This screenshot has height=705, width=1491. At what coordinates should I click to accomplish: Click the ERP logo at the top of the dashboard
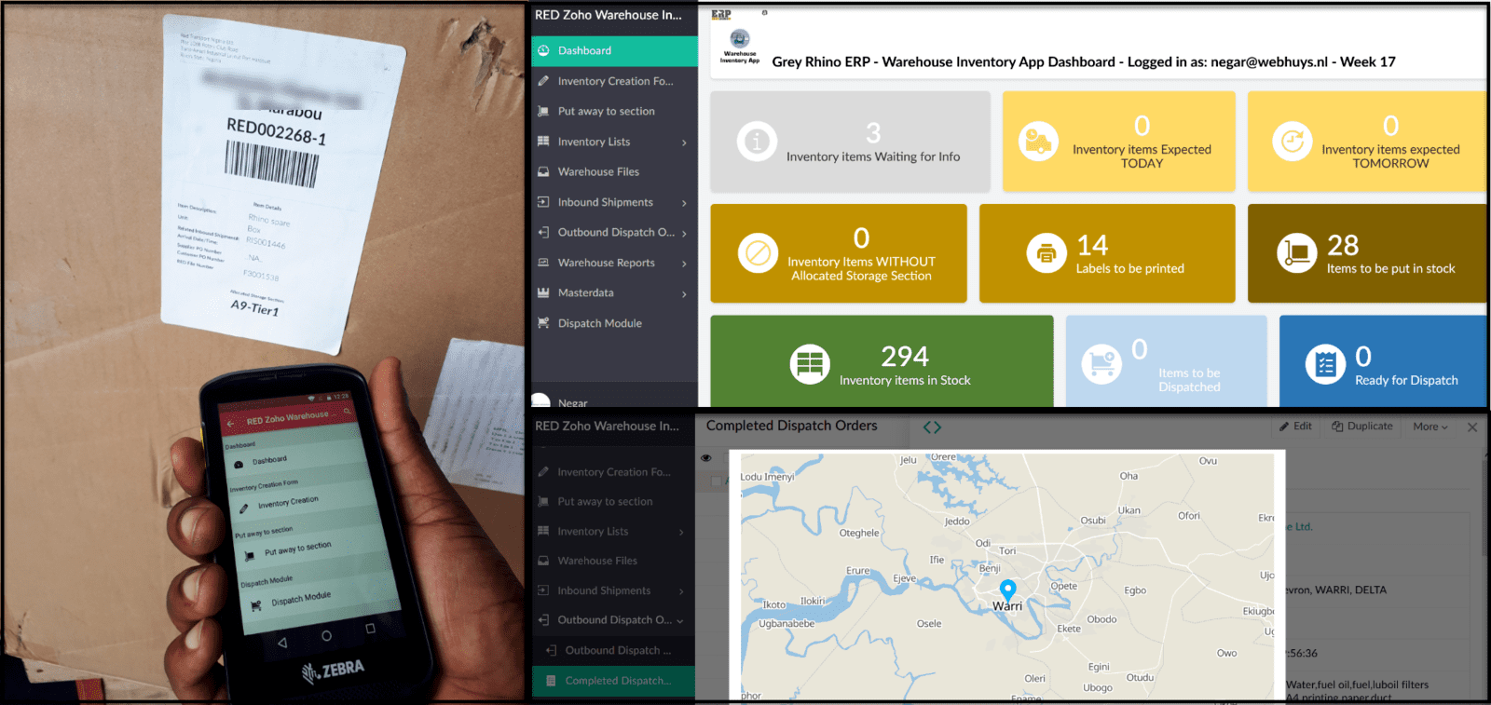(721, 15)
